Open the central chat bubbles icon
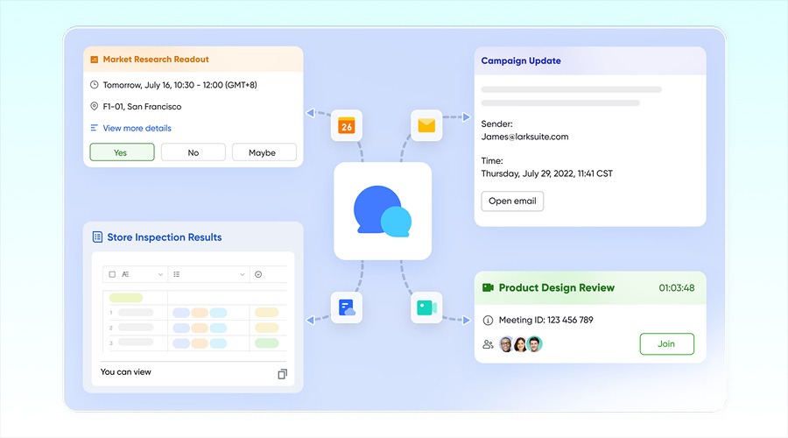The height and width of the screenshot is (438, 788). pyautogui.click(x=383, y=211)
